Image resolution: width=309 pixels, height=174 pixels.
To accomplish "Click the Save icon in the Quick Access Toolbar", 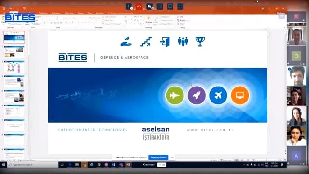I will 4,9.
